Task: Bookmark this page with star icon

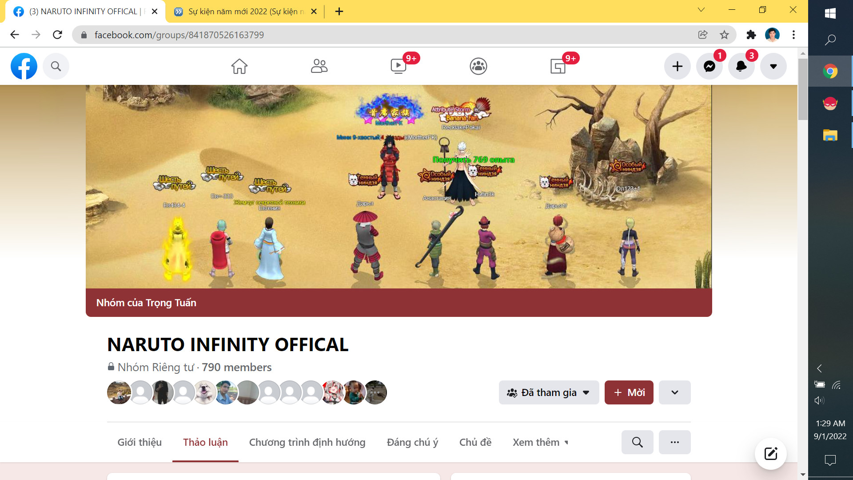Action: tap(724, 35)
